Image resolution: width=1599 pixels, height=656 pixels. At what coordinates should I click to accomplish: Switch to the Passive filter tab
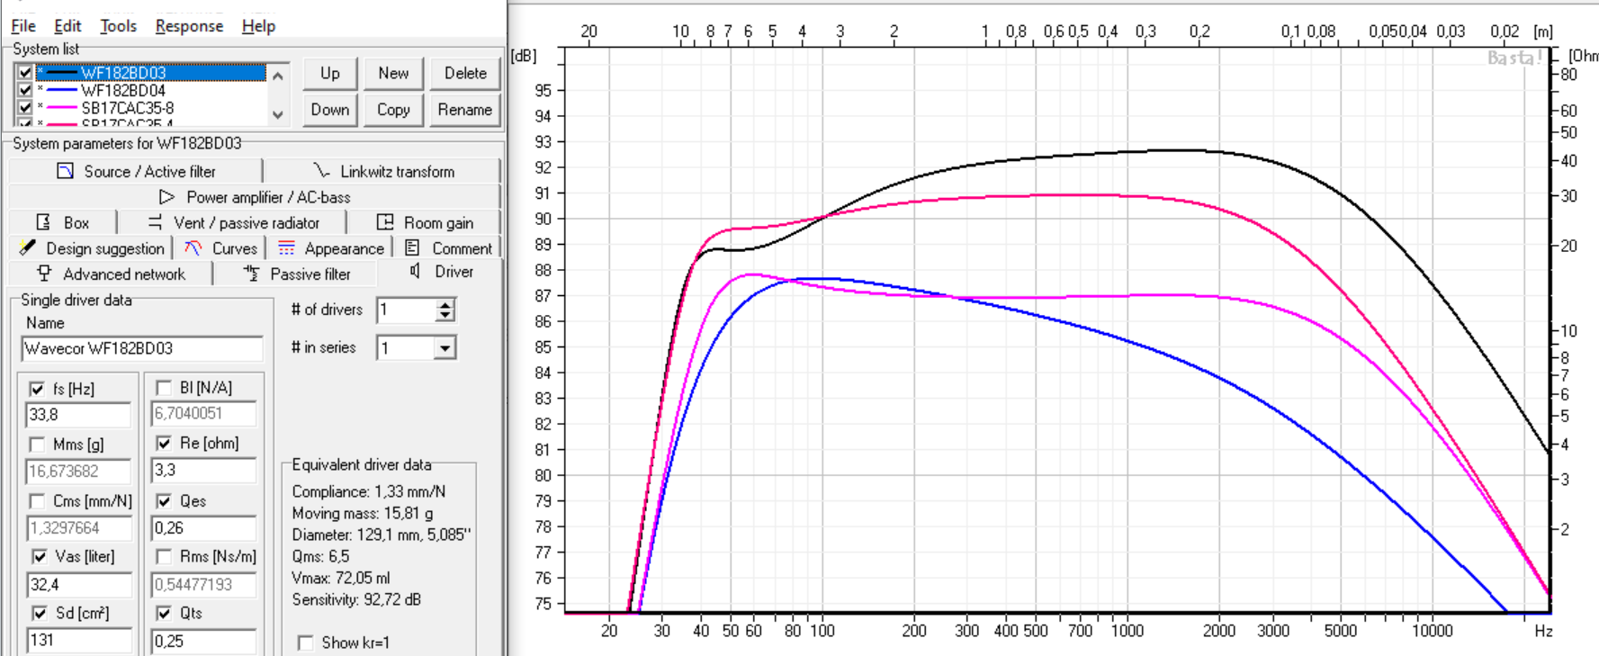(297, 274)
